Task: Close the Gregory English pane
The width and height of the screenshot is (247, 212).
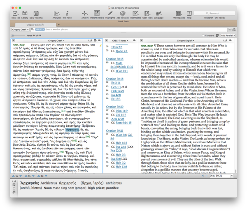Action: (142, 40)
